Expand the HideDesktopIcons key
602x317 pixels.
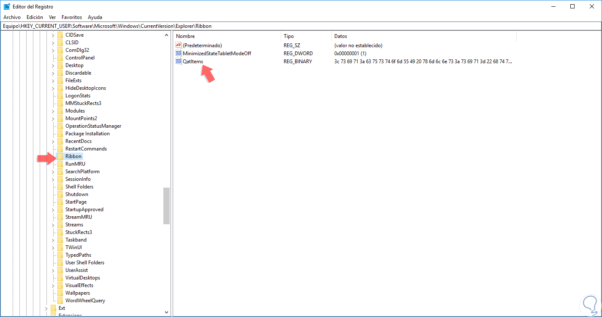[53, 88]
